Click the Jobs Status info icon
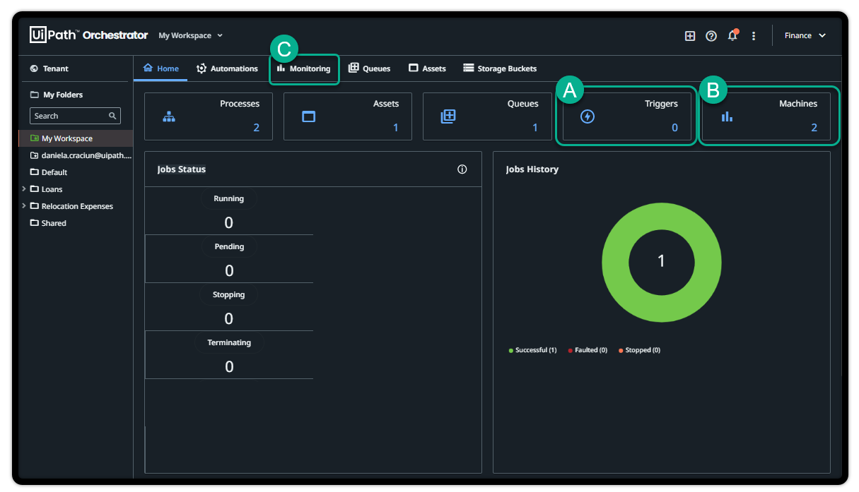 (x=462, y=169)
